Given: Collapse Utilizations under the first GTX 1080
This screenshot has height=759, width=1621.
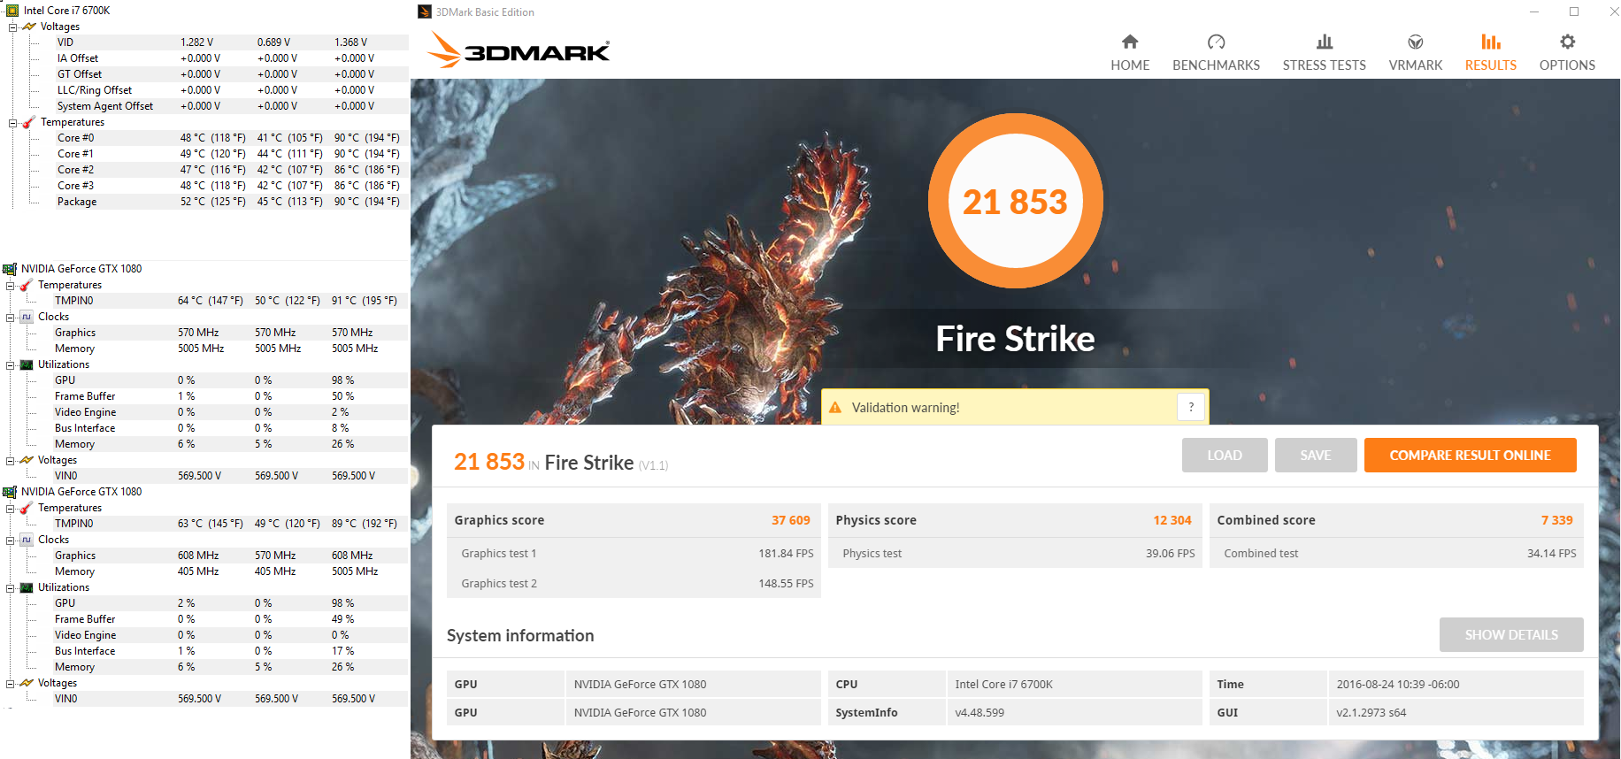Looking at the screenshot, I should [x=10, y=364].
